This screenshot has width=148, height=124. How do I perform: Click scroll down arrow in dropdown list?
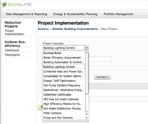[x=87, y=118]
